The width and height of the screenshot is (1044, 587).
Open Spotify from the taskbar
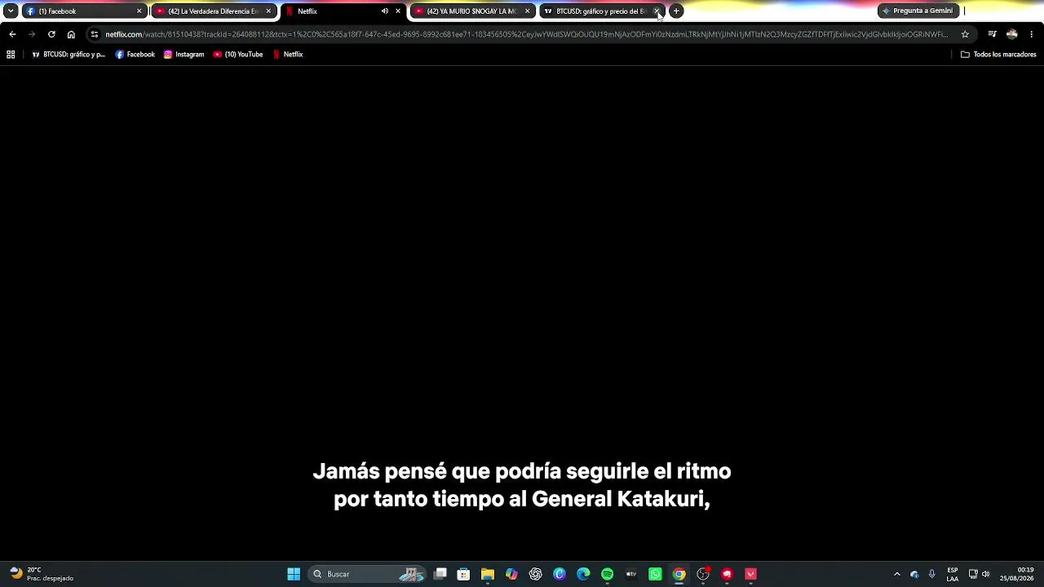[608, 574]
